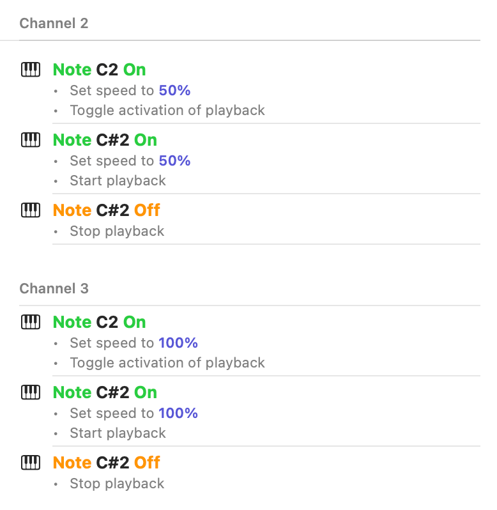Click the Channel 3 section header
The height and width of the screenshot is (510, 497).
click(x=54, y=289)
